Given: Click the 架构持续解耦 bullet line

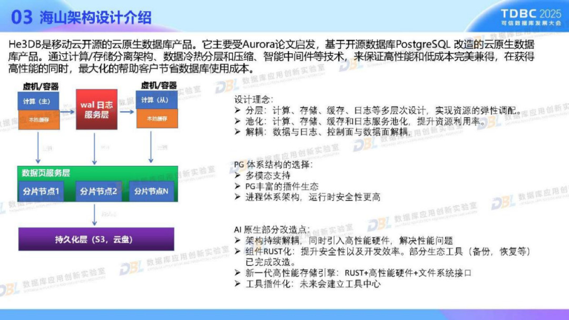Looking at the screenshot, I should [344, 241].
